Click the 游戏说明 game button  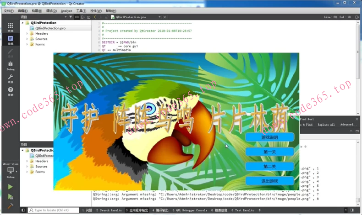point(269,137)
